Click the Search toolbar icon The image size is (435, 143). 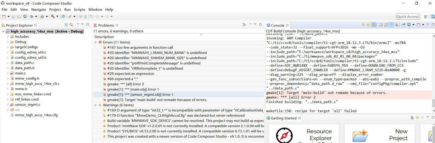[x=63, y=16]
